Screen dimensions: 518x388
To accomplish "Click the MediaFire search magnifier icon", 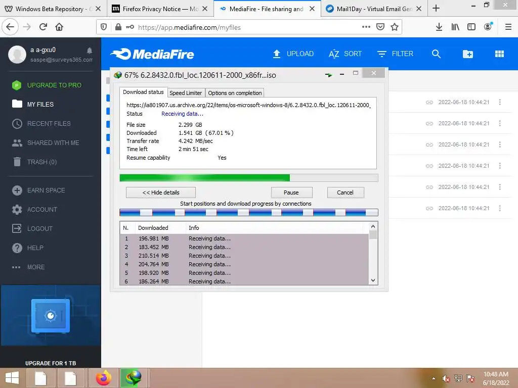I will click(436, 54).
